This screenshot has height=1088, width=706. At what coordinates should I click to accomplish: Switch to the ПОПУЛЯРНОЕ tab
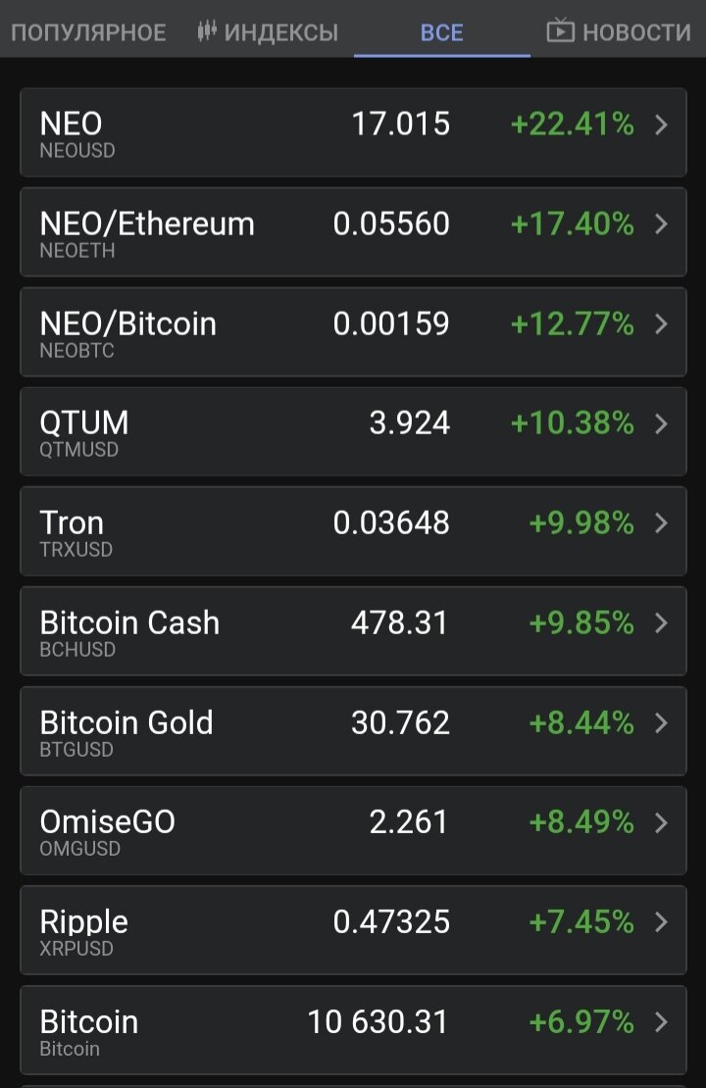tap(88, 32)
